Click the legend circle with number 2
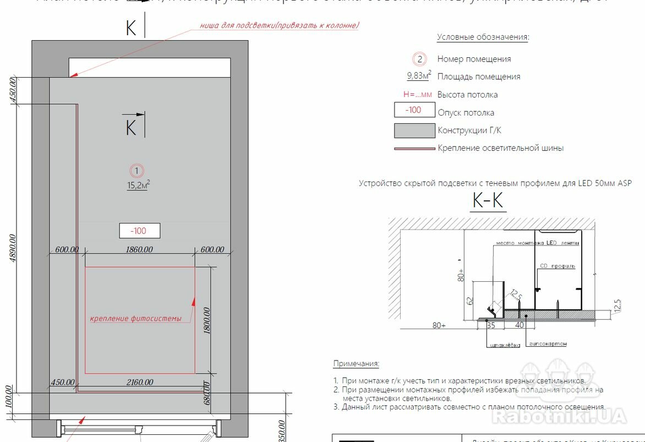645x442 pixels. pyautogui.click(x=420, y=59)
